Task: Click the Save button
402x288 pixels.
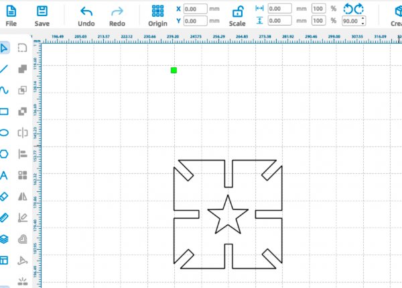Action: tap(42, 16)
